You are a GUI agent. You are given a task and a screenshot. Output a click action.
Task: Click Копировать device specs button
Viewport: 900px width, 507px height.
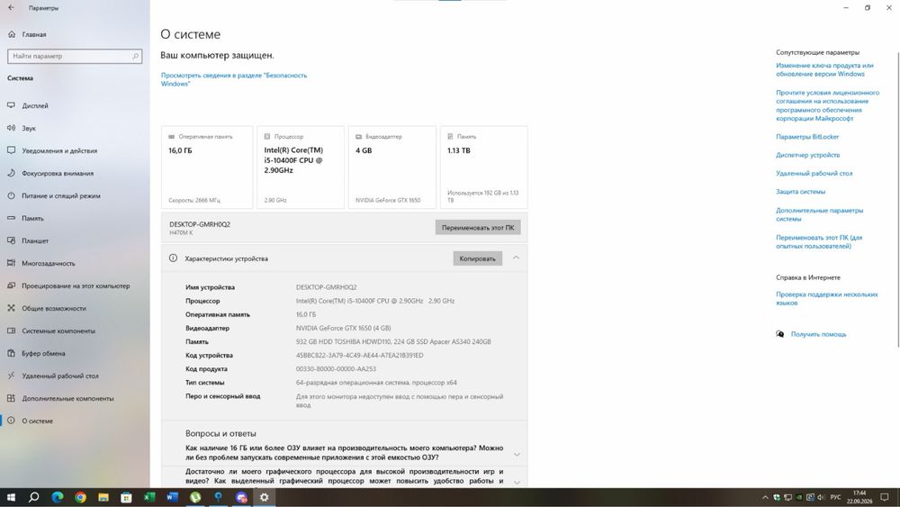tap(477, 258)
